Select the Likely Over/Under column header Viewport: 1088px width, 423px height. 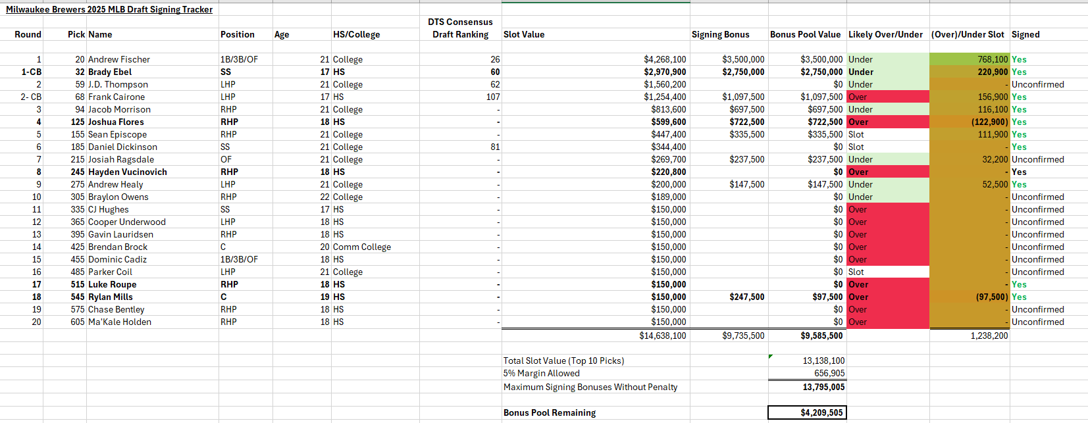885,35
